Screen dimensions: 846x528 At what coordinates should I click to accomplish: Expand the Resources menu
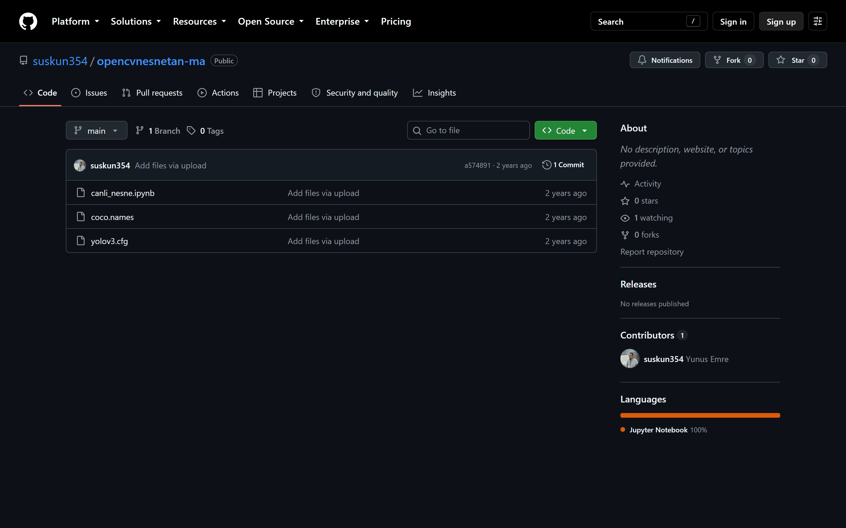200,21
